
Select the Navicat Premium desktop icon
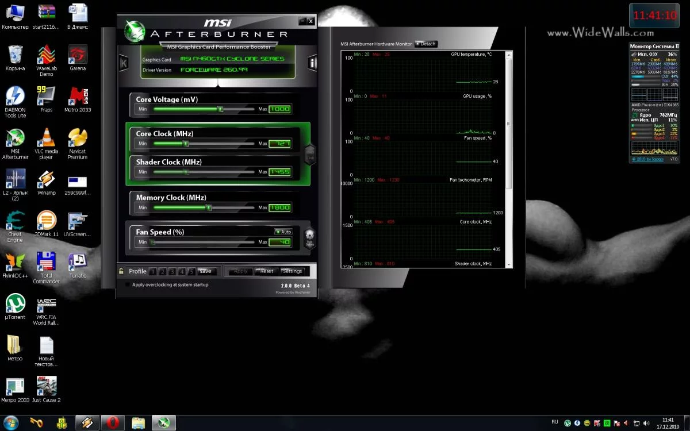click(78, 144)
